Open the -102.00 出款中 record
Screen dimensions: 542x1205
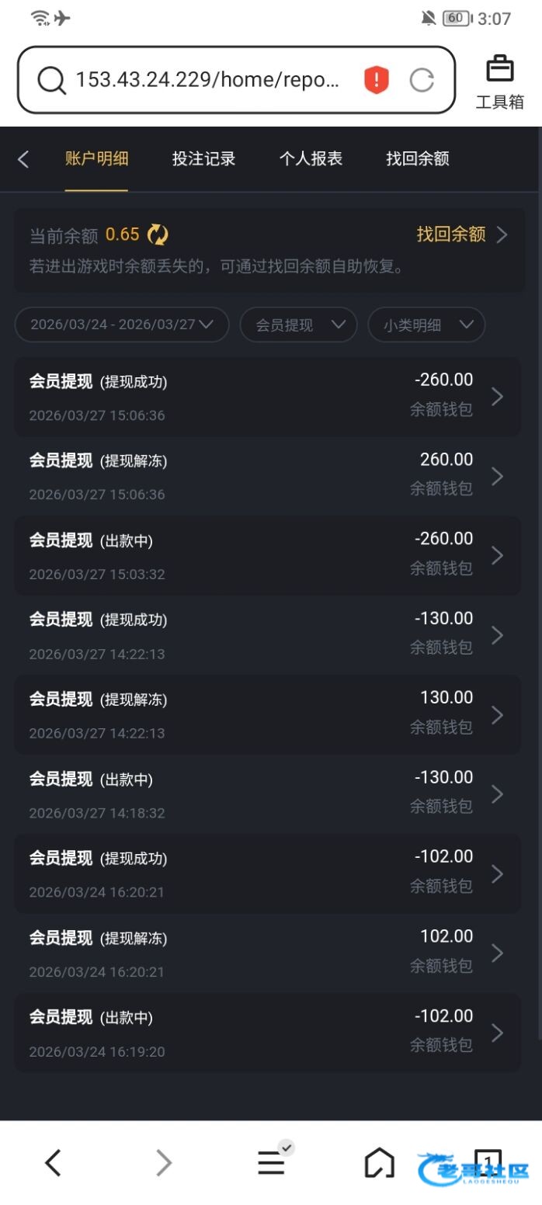267,1033
